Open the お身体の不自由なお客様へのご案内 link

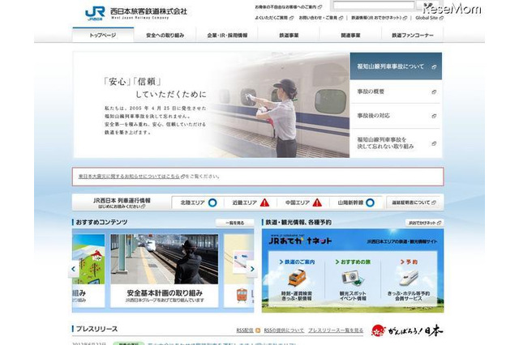point(289,6)
